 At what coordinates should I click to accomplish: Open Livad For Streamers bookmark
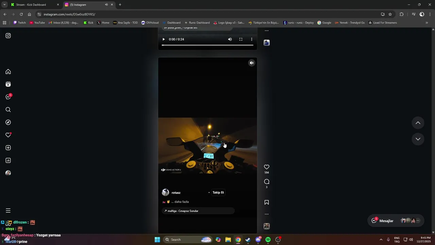(383, 23)
